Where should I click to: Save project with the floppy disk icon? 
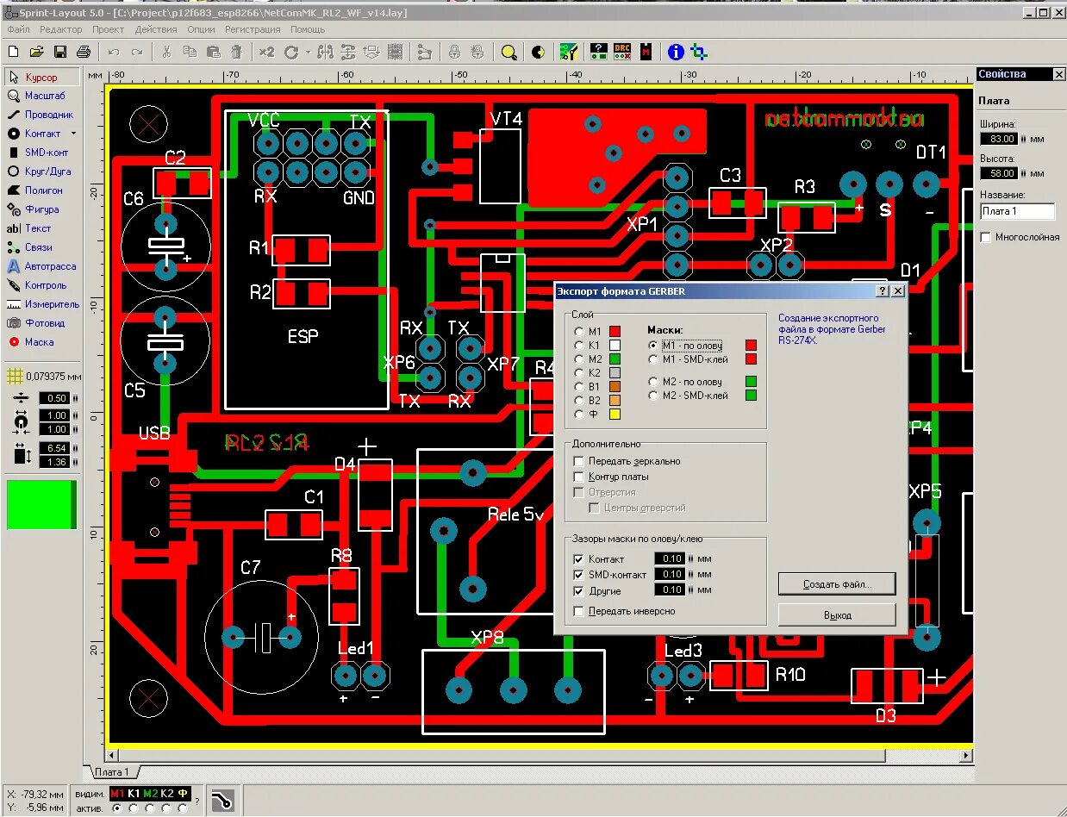[x=60, y=53]
